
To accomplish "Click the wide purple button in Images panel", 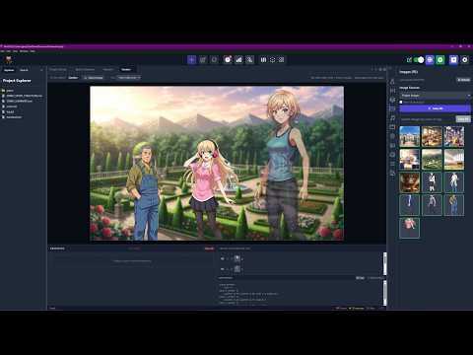I will click(435, 108).
